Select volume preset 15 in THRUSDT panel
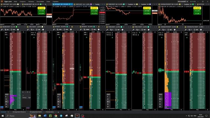210x118 pixels. [108, 99]
